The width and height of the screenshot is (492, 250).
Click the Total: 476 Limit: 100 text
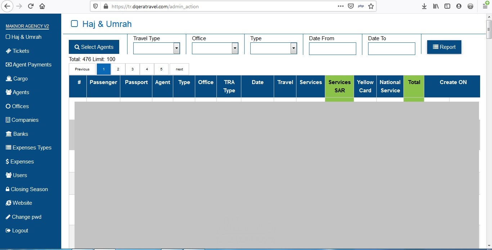coord(92,59)
